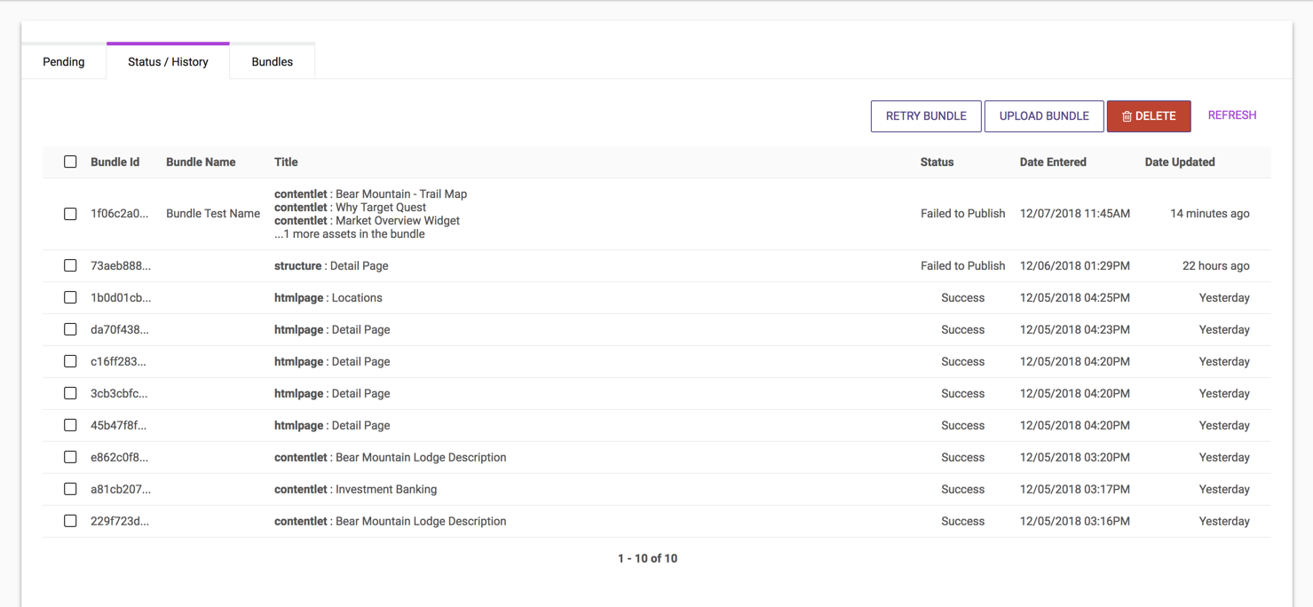Open the Bundles tab
Viewport: 1313px width, 607px height.
pos(272,62)
